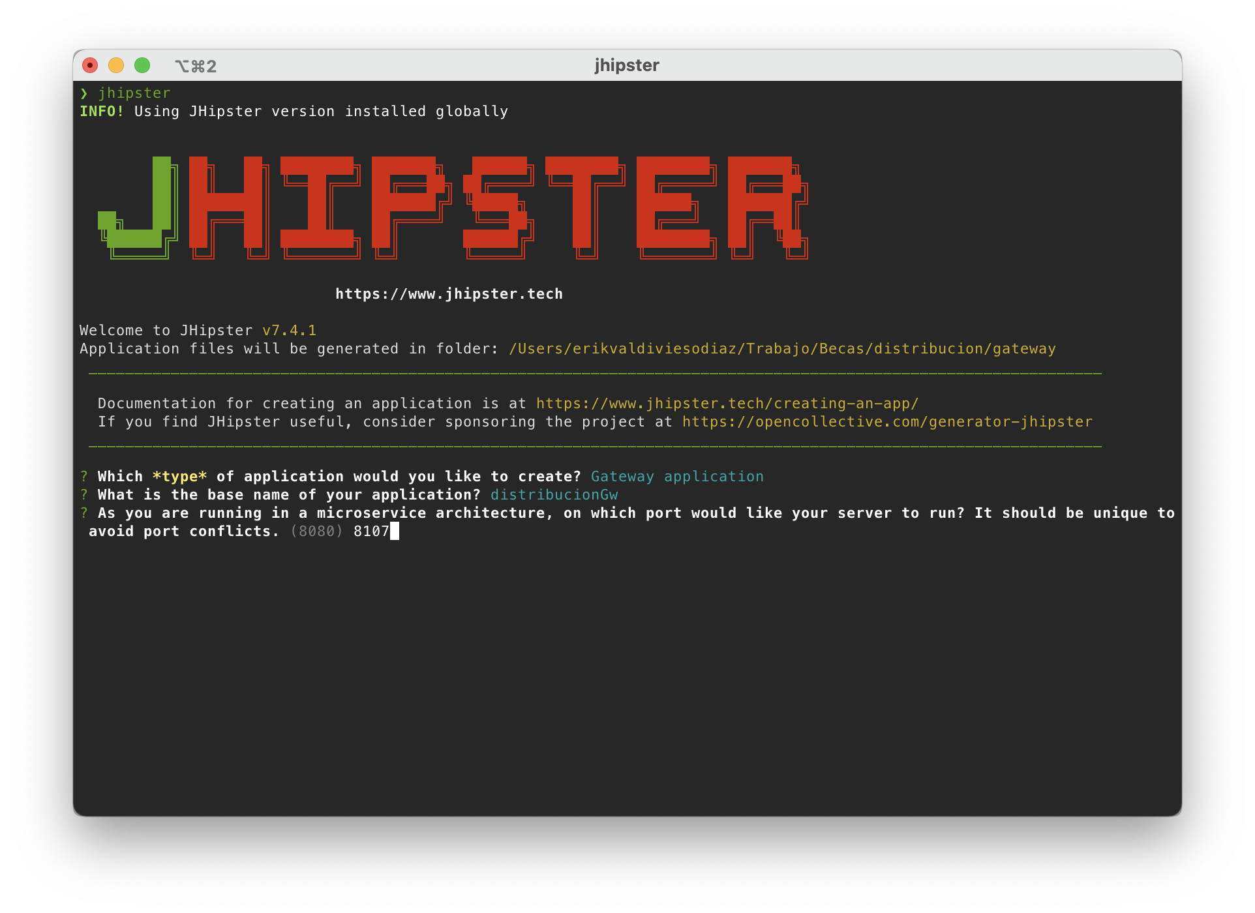The height and width of the screenshot is (913, 1255).
Task: Maximize the terminal with green button
Action: [x=142, y=65]
